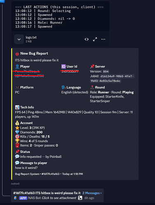
Task: Click the diamond gem icon
Action: point(17,132)
